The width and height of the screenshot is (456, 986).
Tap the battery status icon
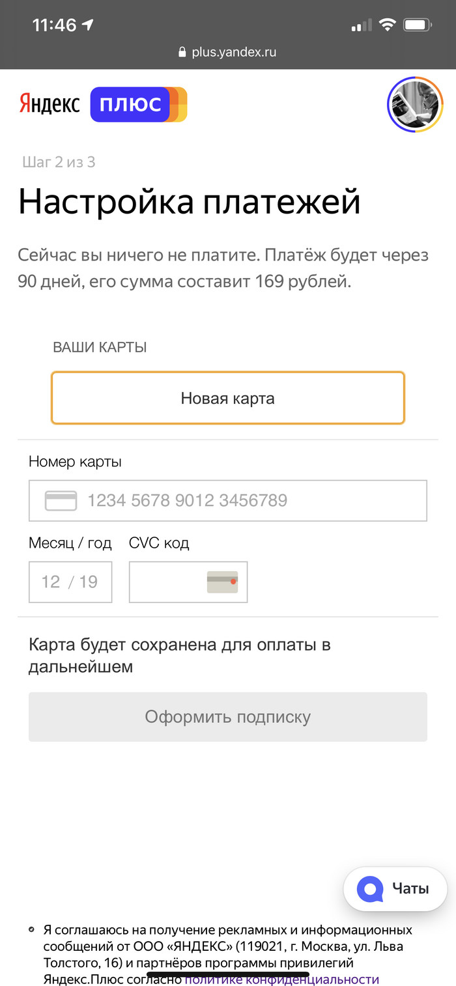click(x=417, y=25)
